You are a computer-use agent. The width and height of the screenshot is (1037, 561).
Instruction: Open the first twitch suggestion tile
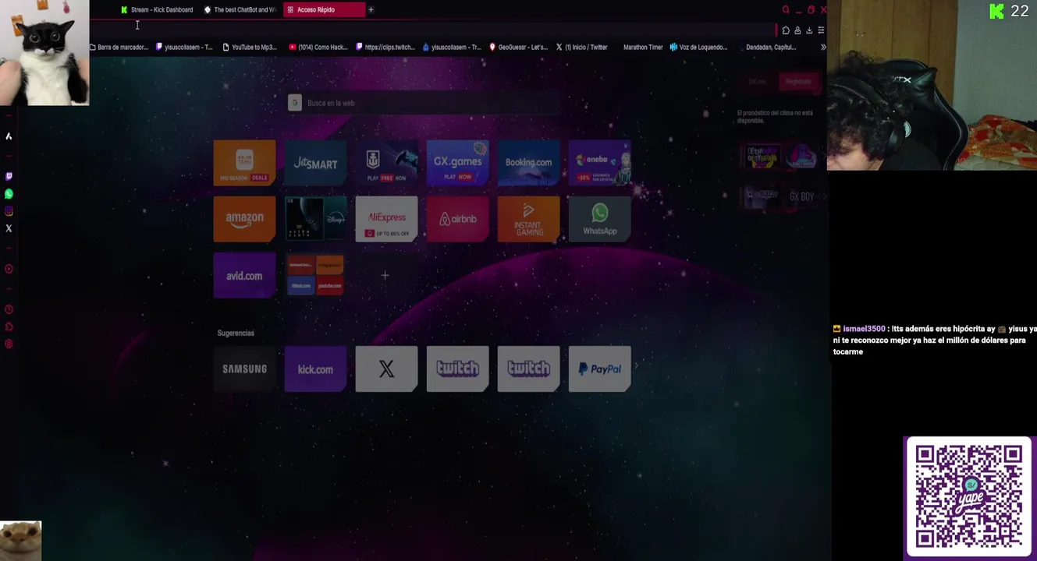[x=457, y=369]
